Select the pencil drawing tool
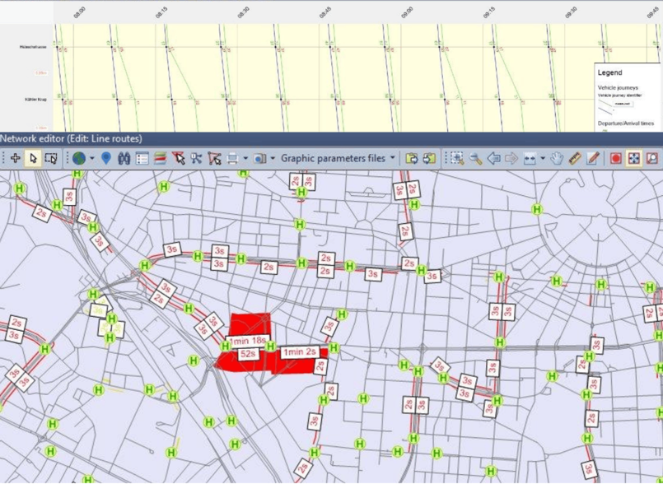 click(593, 159)
